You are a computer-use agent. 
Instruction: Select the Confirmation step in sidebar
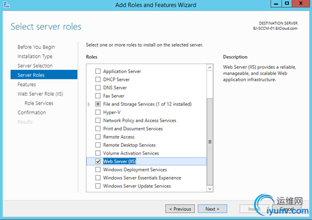click(32, 113)
